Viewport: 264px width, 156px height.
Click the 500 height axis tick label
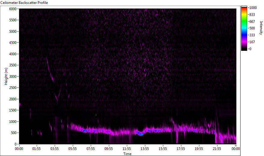(14, 133)
